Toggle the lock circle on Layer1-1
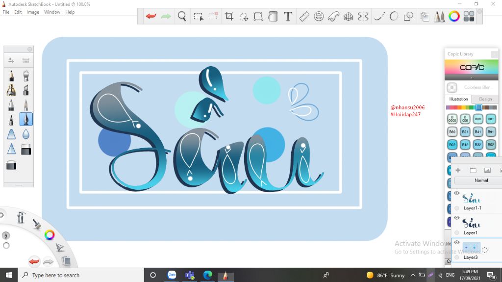502x282 pixels. tap(457, 208)
